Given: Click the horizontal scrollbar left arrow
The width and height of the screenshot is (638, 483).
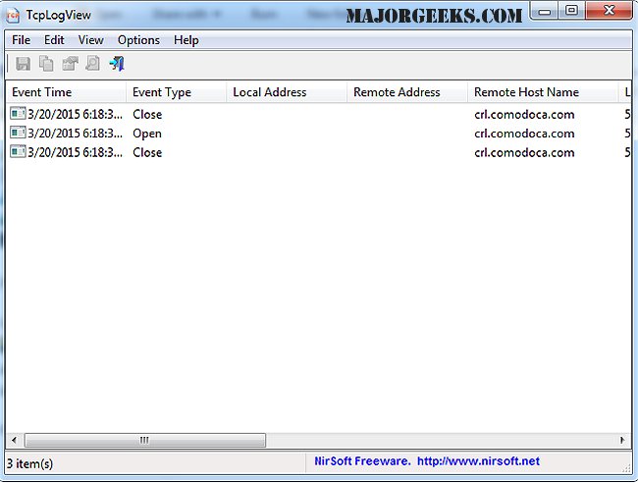Looking at the screenshot, I should click(x=15, y=440).
